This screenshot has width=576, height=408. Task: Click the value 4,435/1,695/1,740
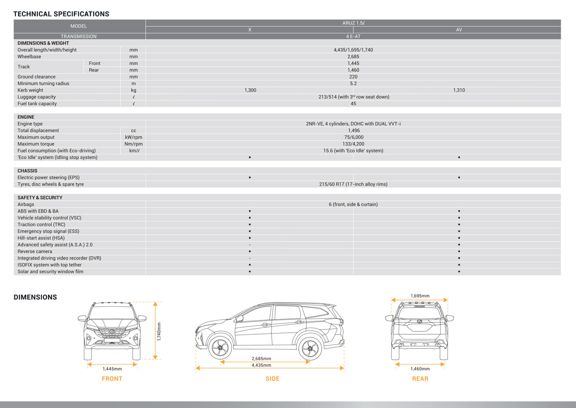click(353, 50)
